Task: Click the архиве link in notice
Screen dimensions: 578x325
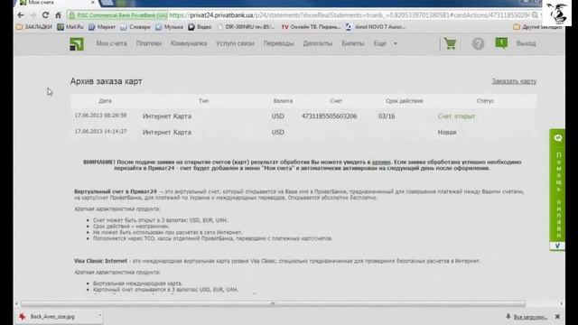Action: pyautogui.click(x=381, y=162)
